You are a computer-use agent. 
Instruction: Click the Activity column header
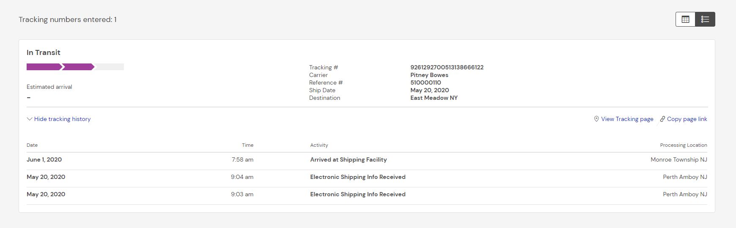coord(319,145)
